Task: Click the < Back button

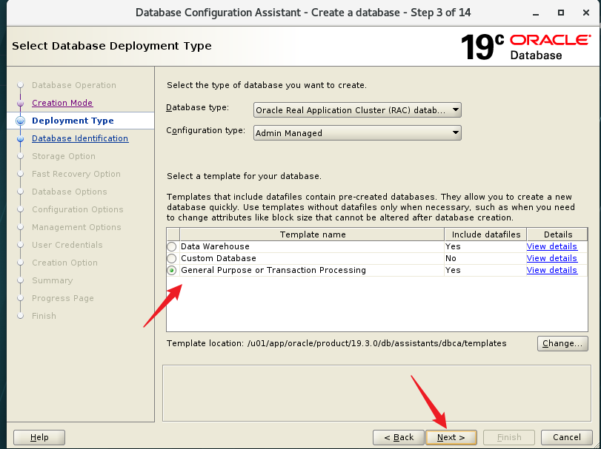Action: pos(399,437)
